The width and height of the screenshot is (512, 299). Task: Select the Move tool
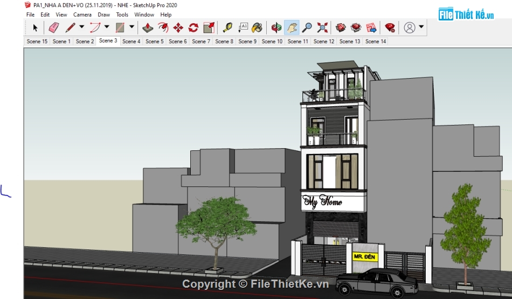tap(178, 28)
